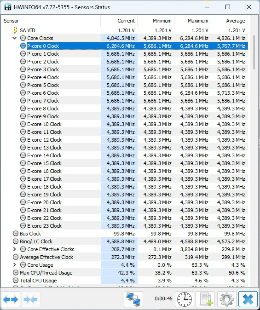Reset the elapsed time clock icon
Screen dimensions: 260x310
point(184,299)
